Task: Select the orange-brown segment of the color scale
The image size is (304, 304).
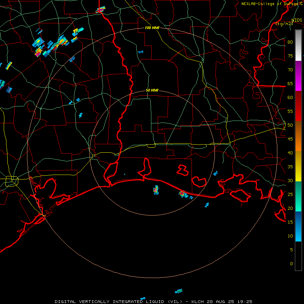Action: click(x=298, y=136)
